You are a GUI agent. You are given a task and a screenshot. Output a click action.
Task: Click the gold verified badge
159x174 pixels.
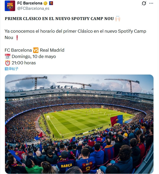coord(46,3)
